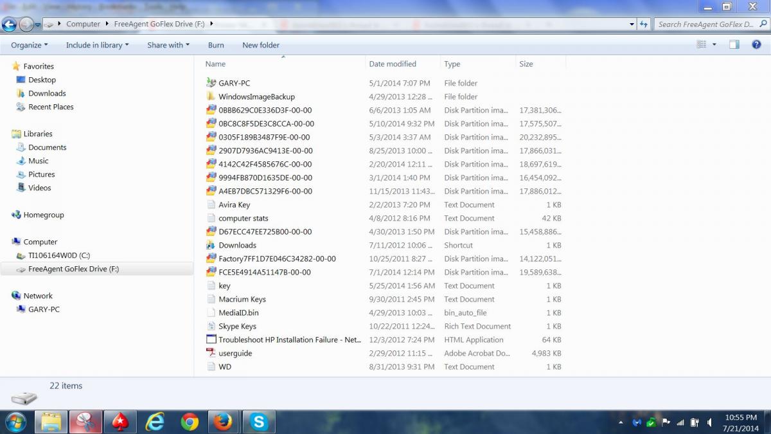Image resolution: width=771 pixels, height=434 pixels.
Task: Select Factory7FF1D7E046C34282-00-00 image icon
Action: click(x=211, y=258)
